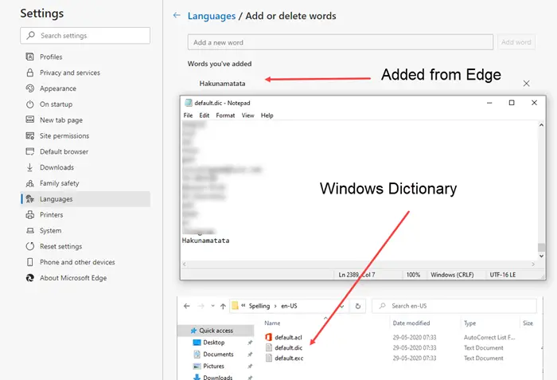Screen dimensions: 557x380
Task: Open the File menu in Notepad
Action: (188, 116)
